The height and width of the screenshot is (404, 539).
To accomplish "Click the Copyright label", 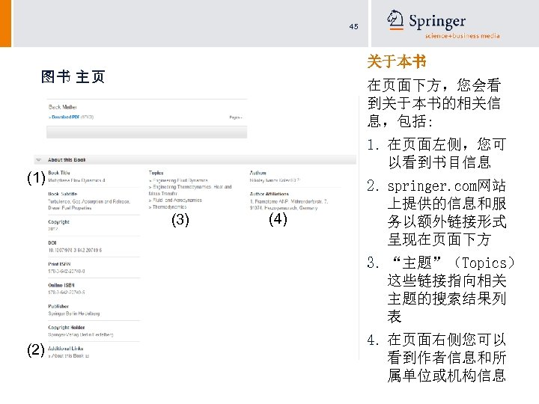I will click(x=59, y=222).
